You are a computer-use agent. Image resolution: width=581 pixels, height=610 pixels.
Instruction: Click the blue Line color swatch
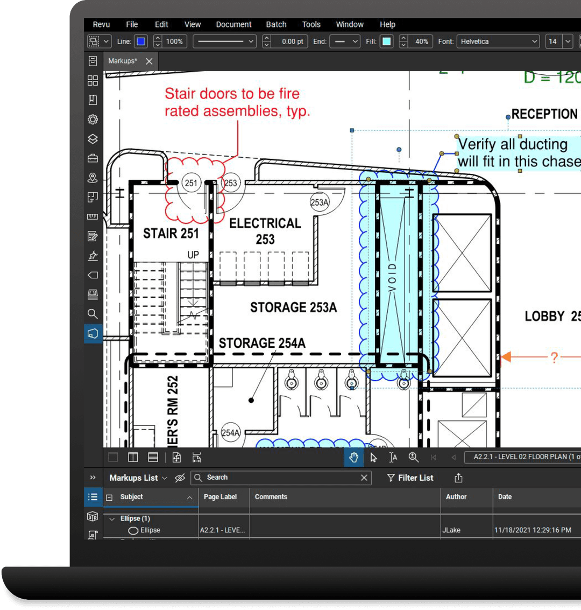tap(141, 41)
